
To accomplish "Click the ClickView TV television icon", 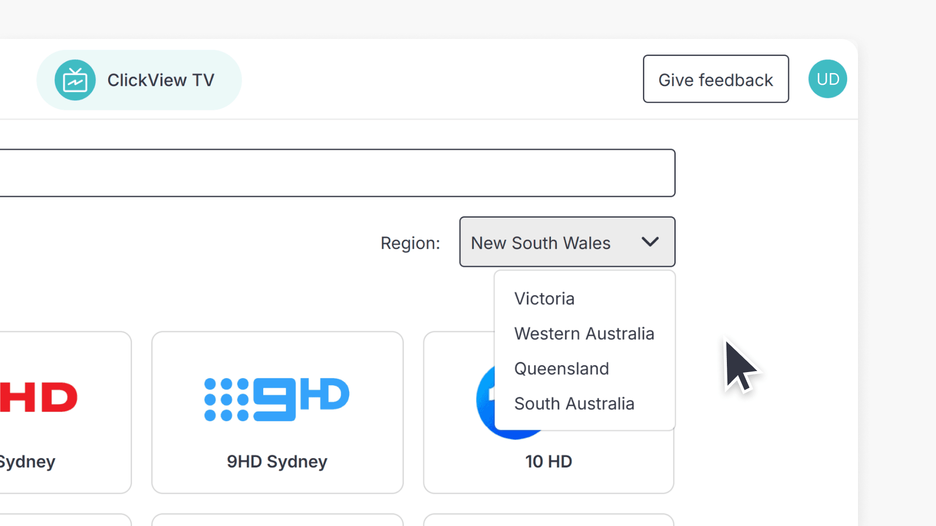I will 76,79.
